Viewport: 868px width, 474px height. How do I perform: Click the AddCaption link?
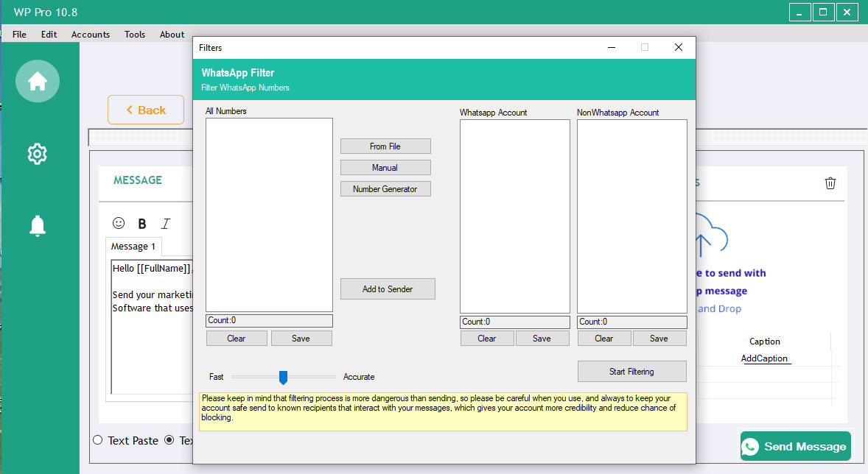[x=764, y=358]
